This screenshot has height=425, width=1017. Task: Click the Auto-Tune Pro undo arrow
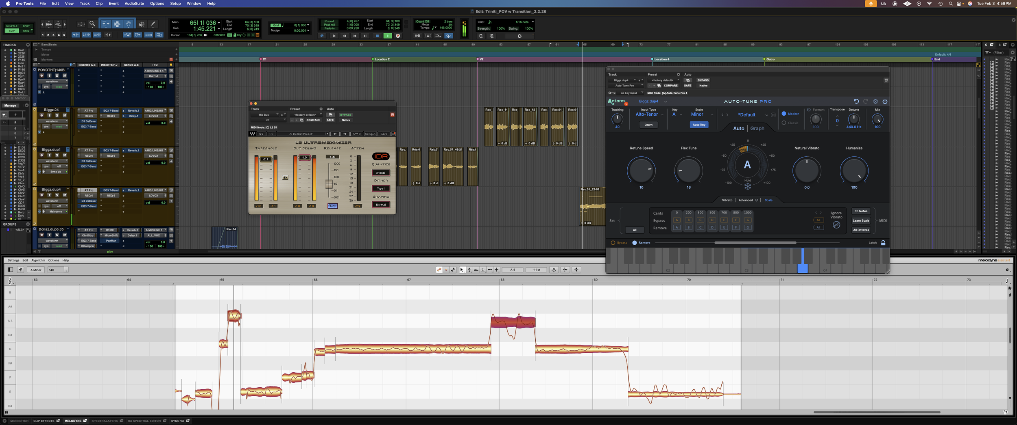click(856, 101)
